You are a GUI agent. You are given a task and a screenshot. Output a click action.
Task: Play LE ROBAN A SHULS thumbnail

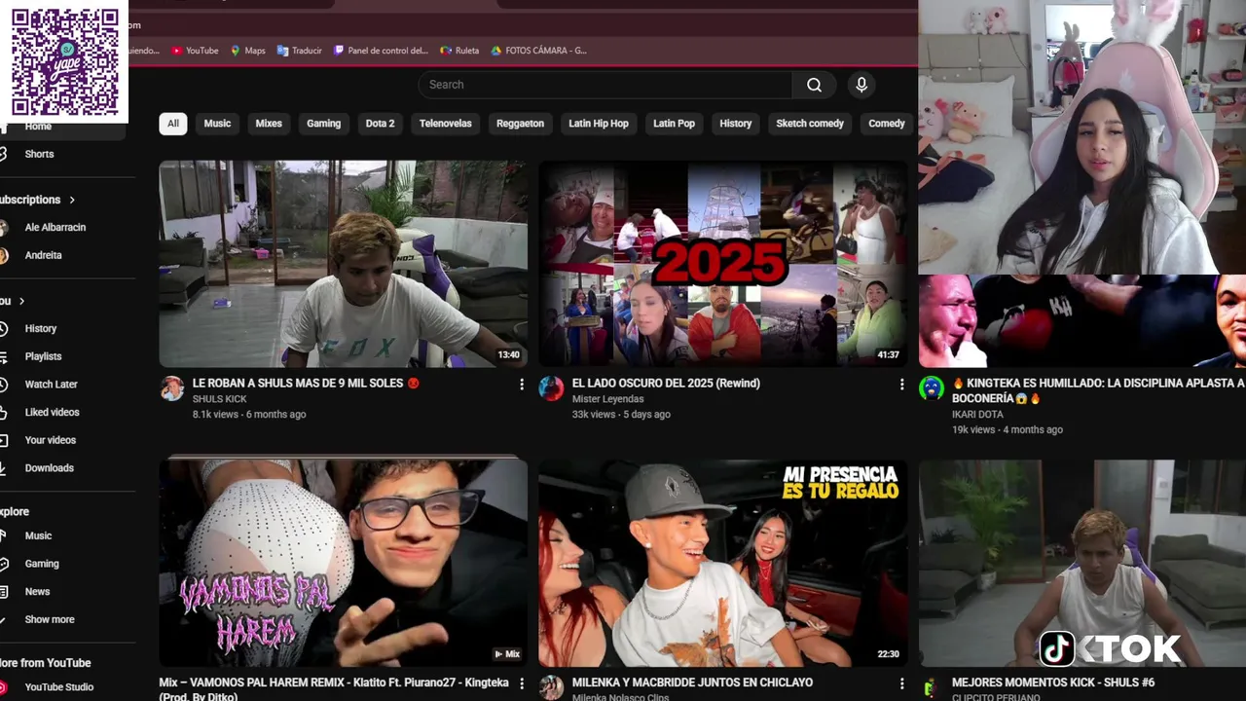(344, 264)
